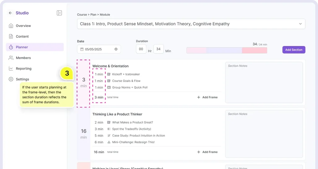Click the lavender middle segment of duration bar

click(x=224, y=50)
